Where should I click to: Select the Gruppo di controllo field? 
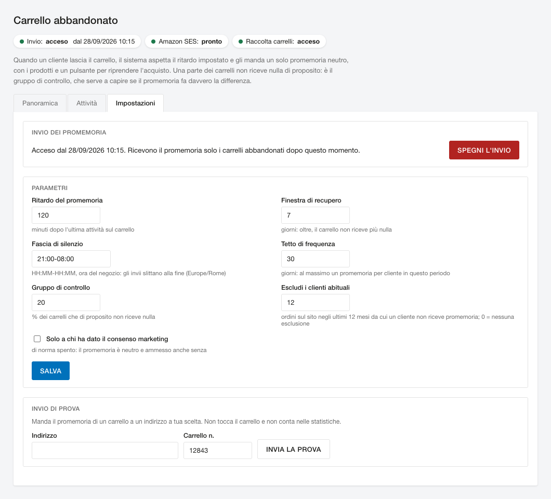point(65,302)
